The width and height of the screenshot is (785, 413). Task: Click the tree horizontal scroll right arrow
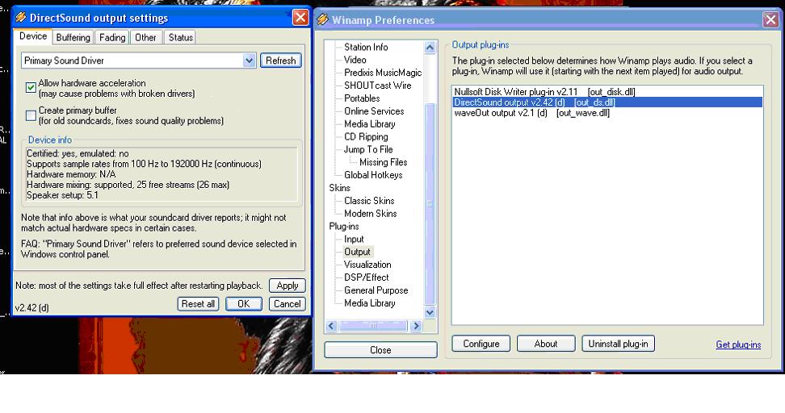tap(416, 326)
